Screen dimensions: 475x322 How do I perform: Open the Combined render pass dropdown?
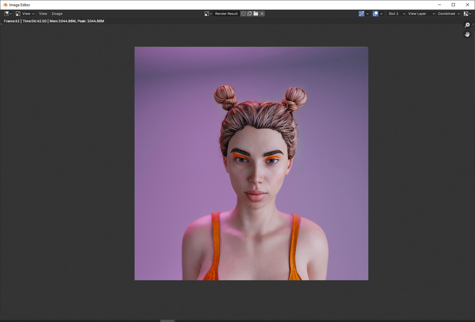[x=448, y=14]
